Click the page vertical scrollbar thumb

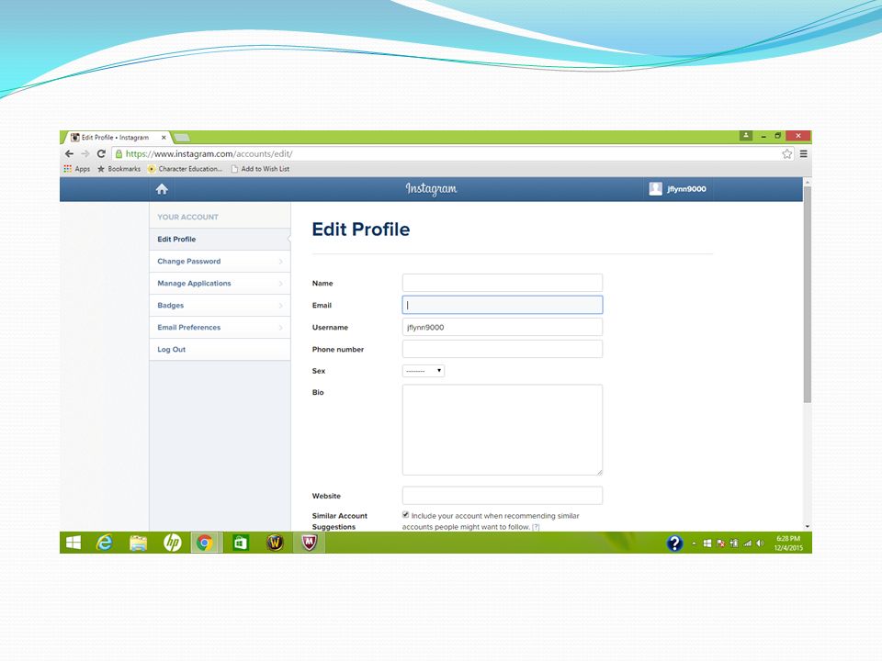tap(808, 294)
